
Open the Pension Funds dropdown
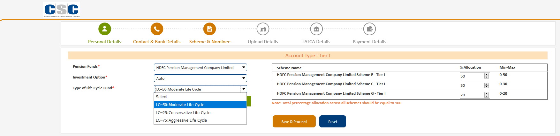coord(201,67)
